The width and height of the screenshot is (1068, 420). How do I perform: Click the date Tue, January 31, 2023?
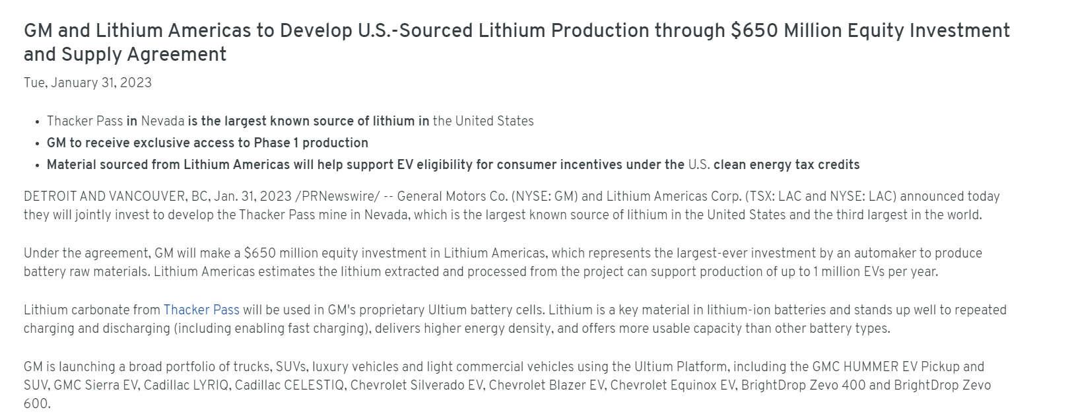[x=88, y=83]
